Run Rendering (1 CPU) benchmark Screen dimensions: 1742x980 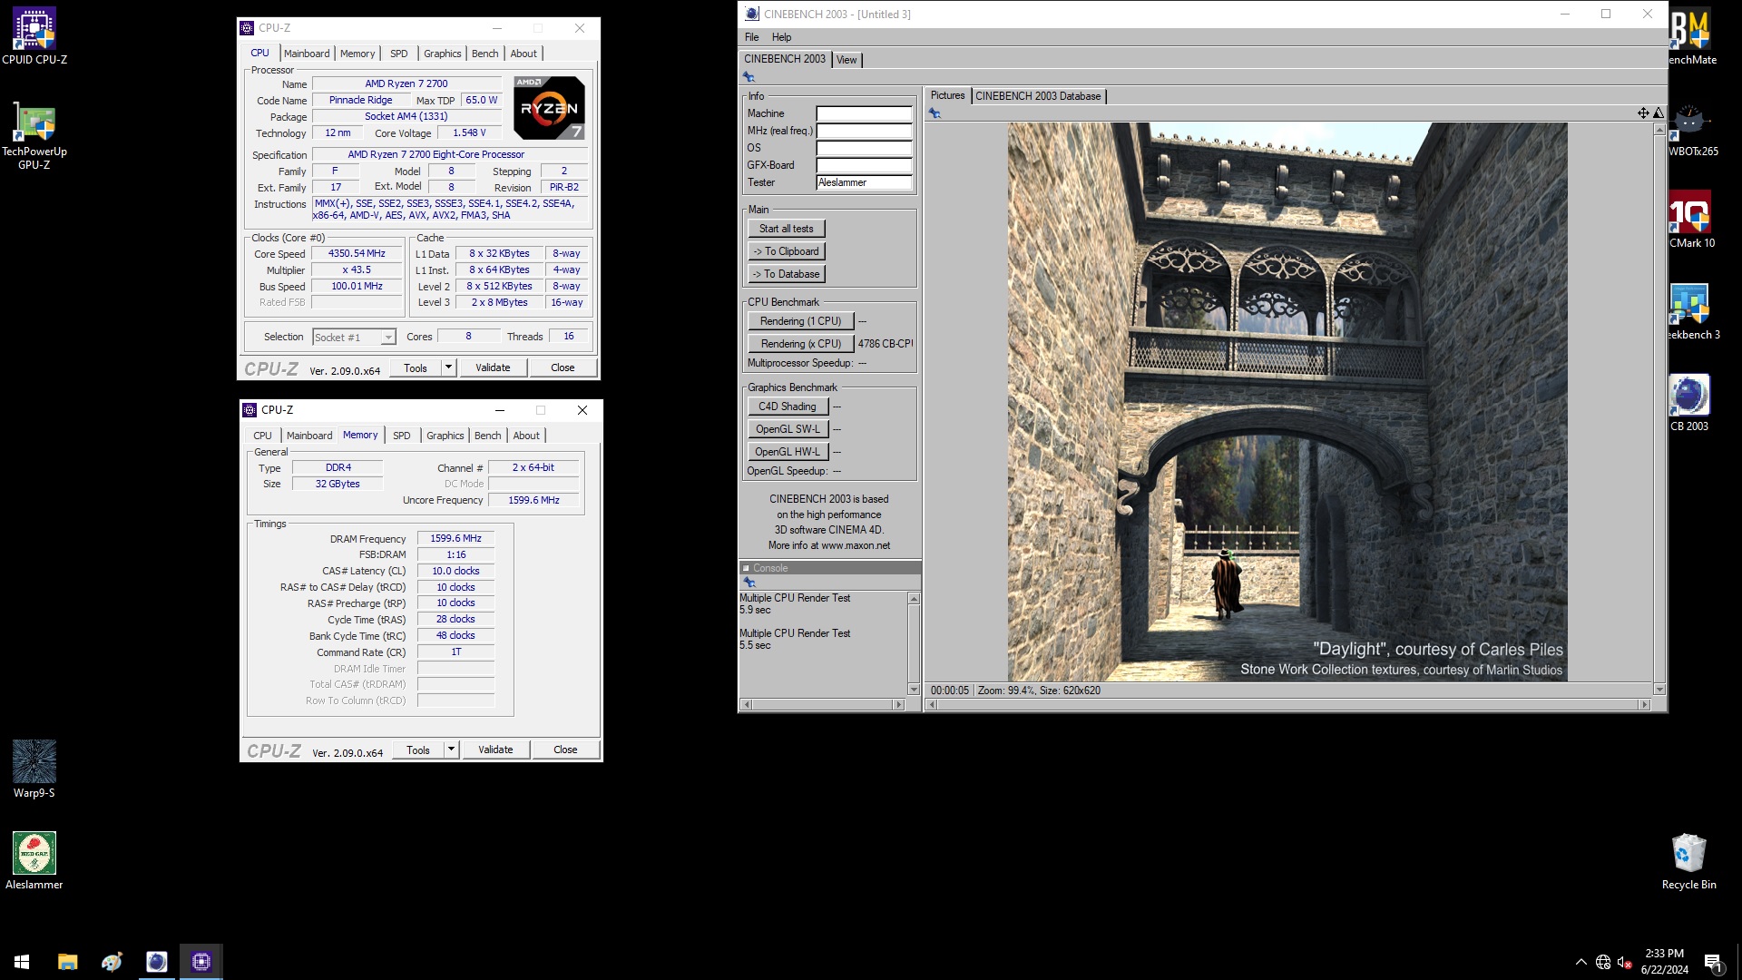click(x=801, y=321)
